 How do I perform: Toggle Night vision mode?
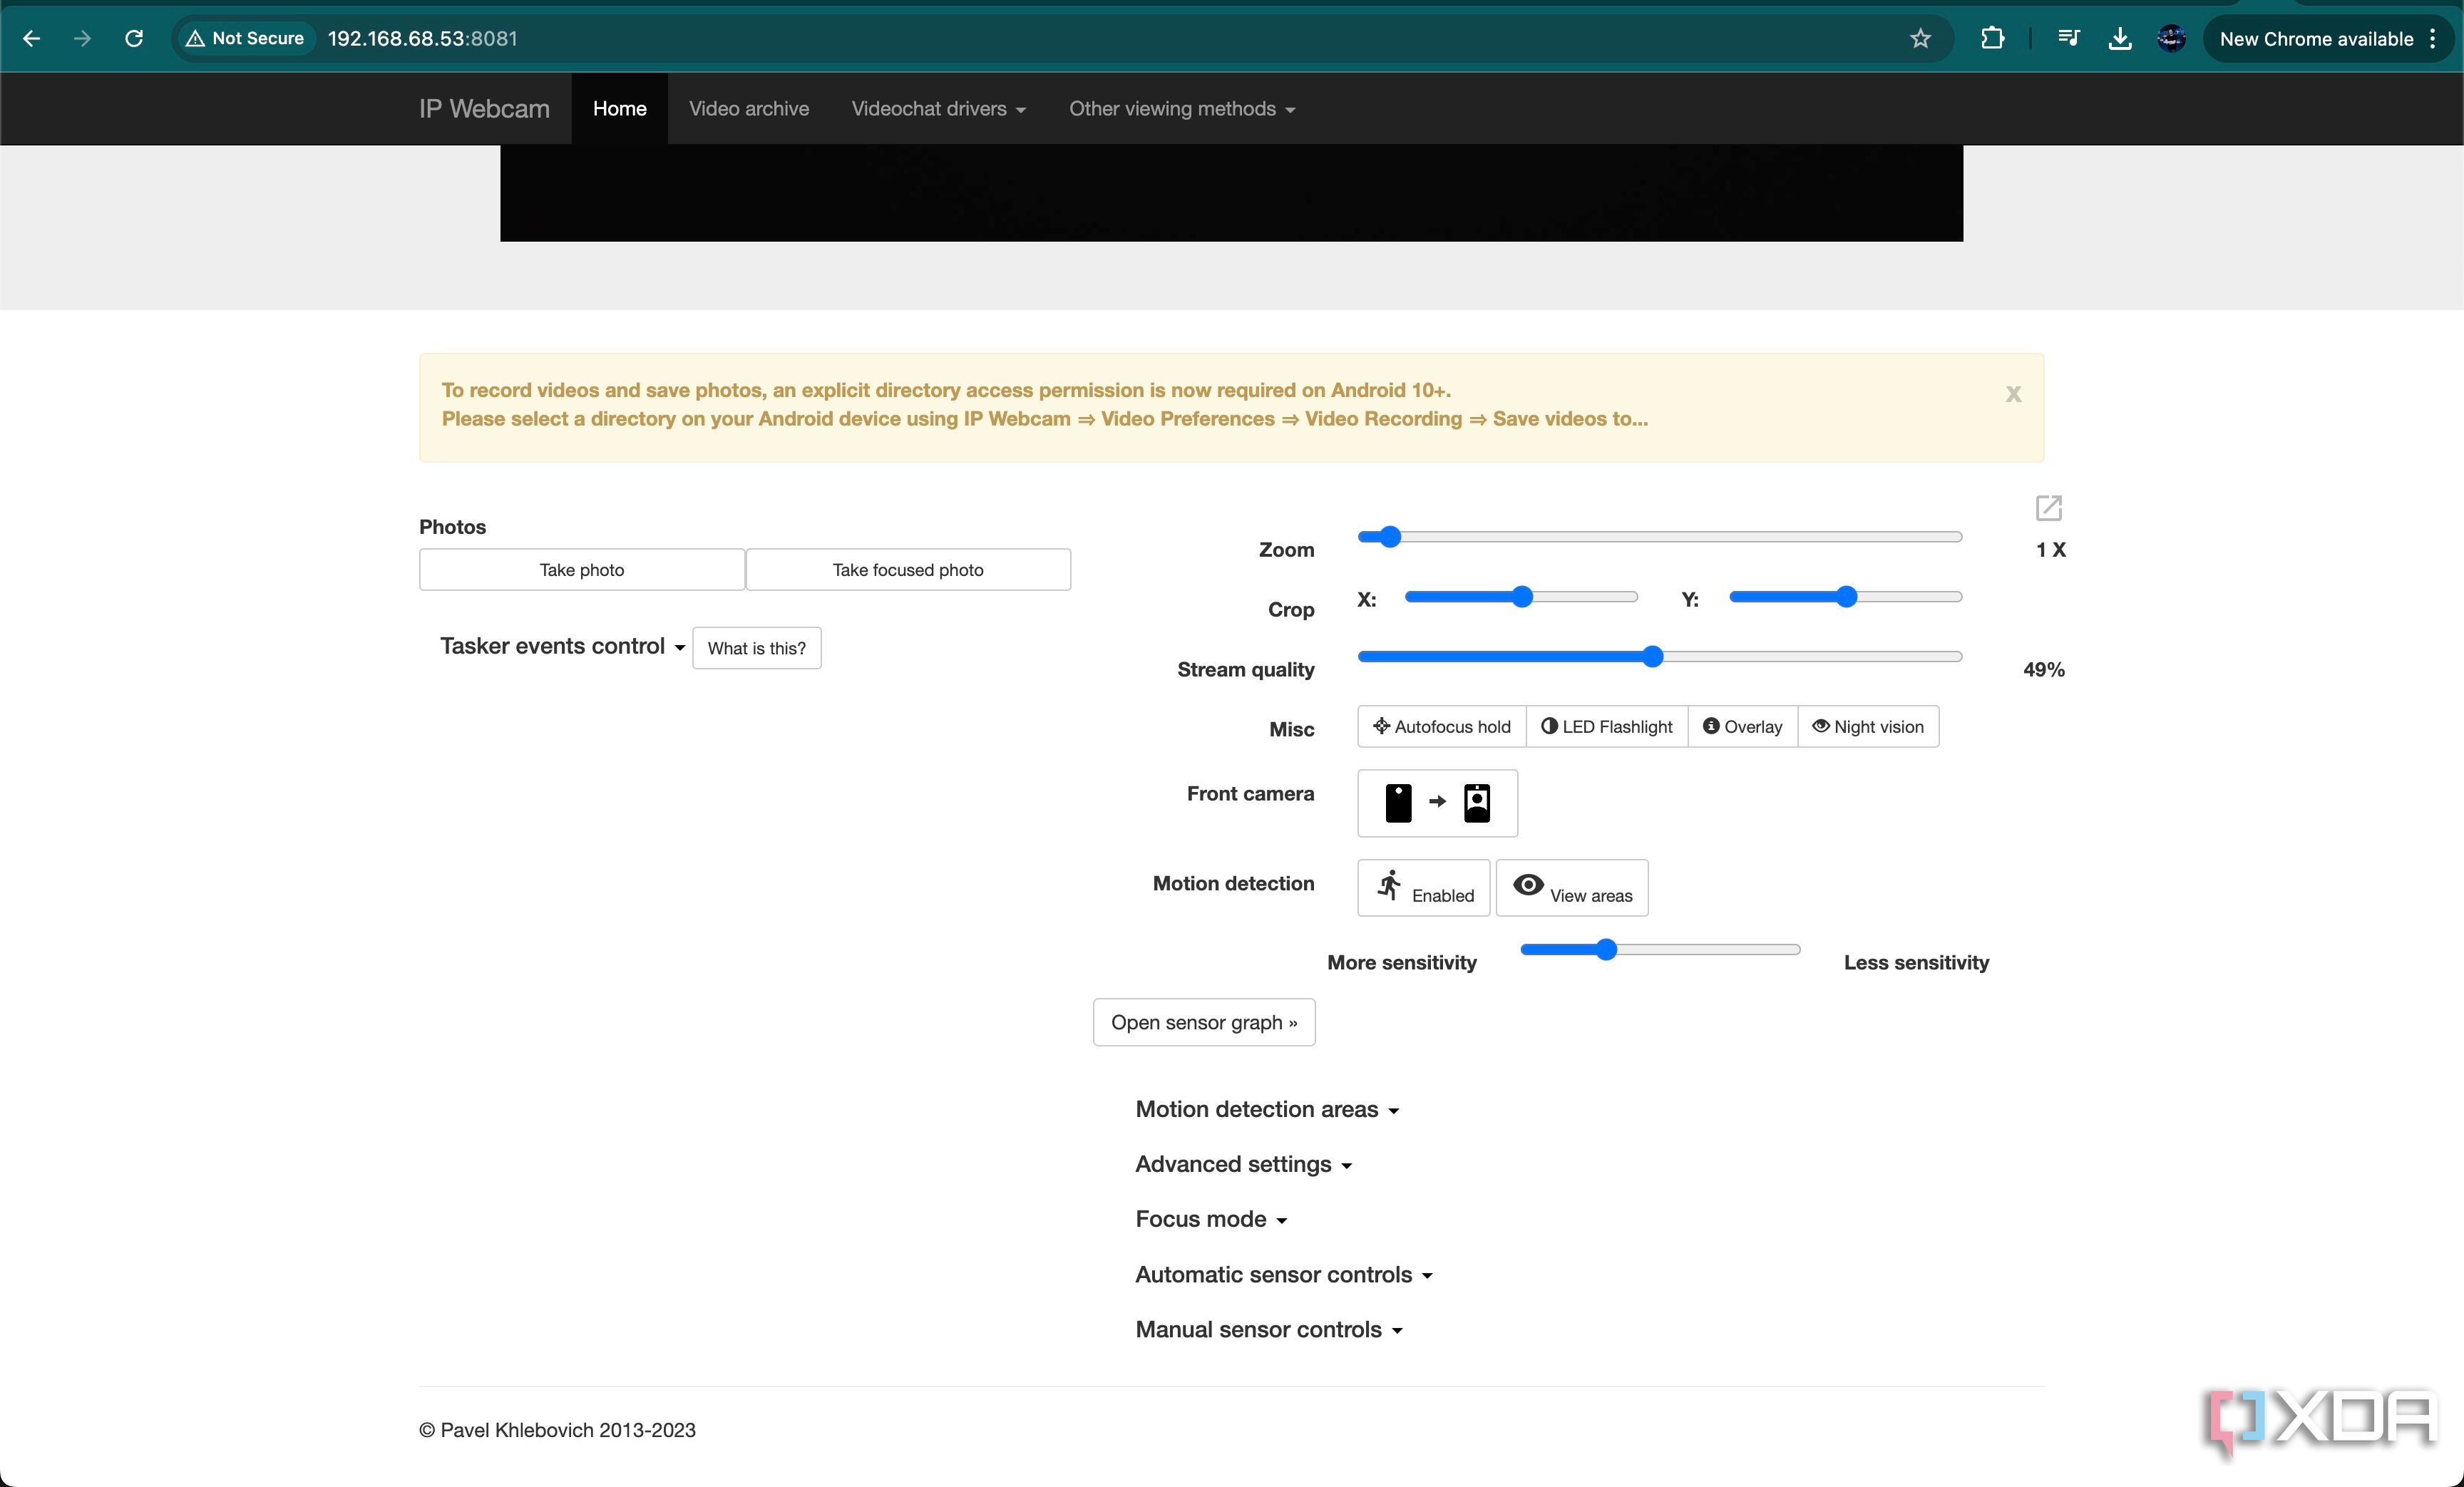(x=1867, y=726)
